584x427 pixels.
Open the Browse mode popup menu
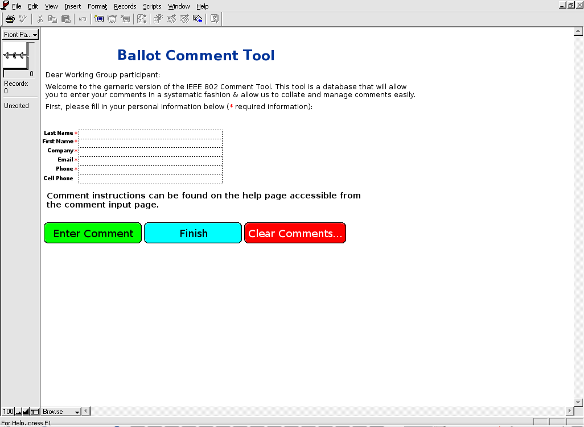click(x=61, y=412)
